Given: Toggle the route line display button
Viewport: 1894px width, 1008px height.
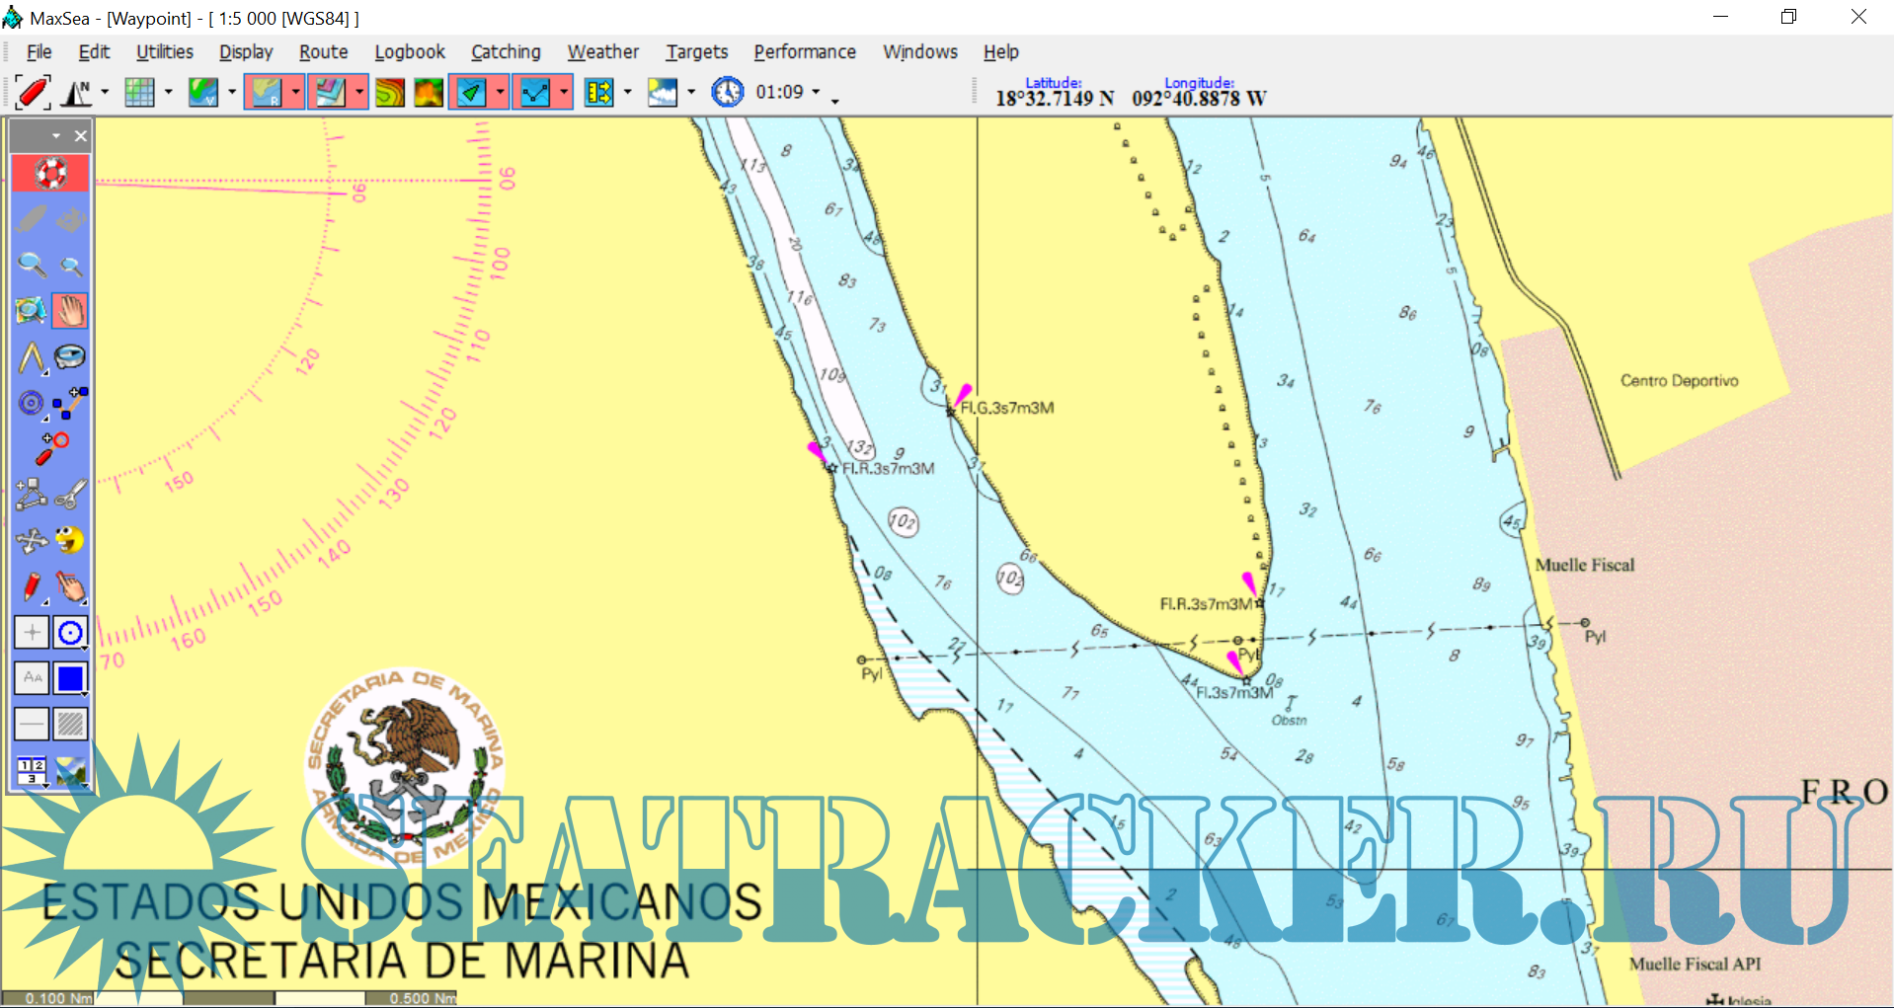Looking at the screenshot, I should (x=534, y=93).
